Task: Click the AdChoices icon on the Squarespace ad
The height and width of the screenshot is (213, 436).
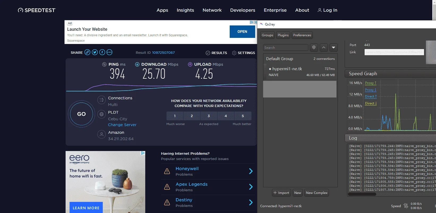Action: pyautogui.click(x=252, y=22)
